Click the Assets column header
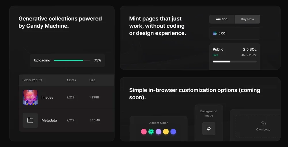 (71, 80)
